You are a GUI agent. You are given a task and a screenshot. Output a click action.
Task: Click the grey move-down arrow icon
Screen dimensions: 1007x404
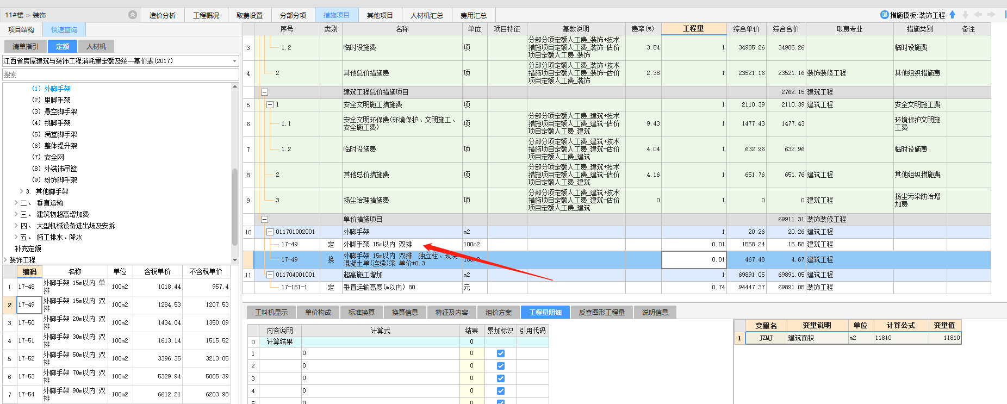tap(965, 15)
